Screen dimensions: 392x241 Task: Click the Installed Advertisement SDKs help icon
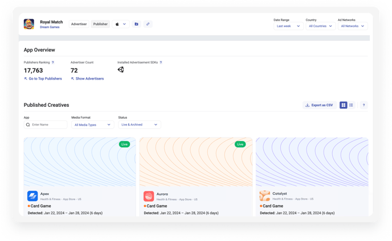161,63
